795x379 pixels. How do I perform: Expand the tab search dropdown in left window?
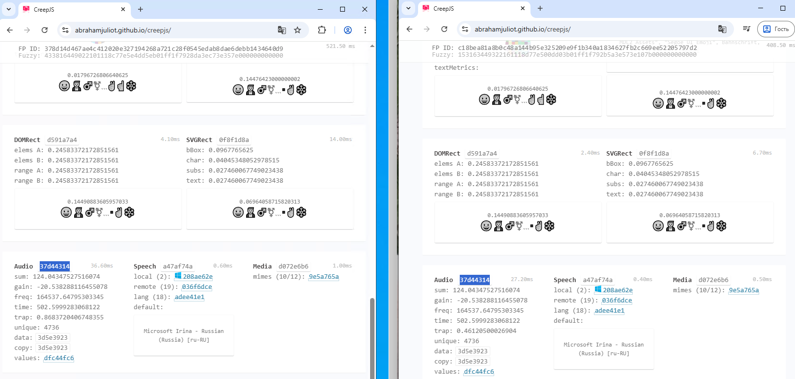coord(8,9)
